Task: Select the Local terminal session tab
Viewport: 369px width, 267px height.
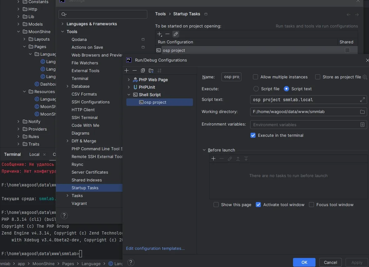Action: [x=34, y=154]
